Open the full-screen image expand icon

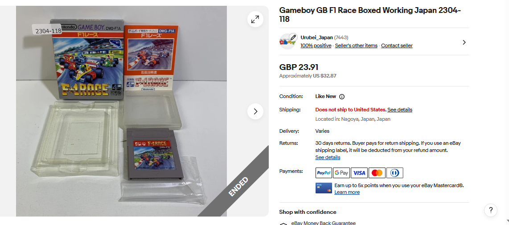click(255, 20)
